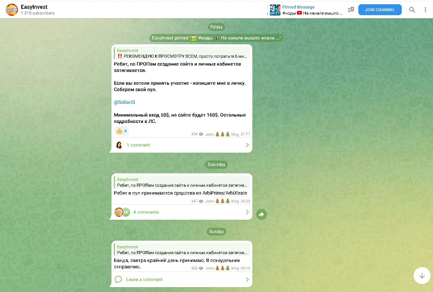433x292 pixels.
Task: Expand the 4 comments thread chevron
Action: [x=247, y=212]
